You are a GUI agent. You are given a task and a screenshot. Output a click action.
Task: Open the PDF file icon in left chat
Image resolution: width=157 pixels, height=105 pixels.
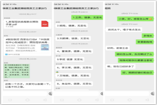[x=45, y=24]
